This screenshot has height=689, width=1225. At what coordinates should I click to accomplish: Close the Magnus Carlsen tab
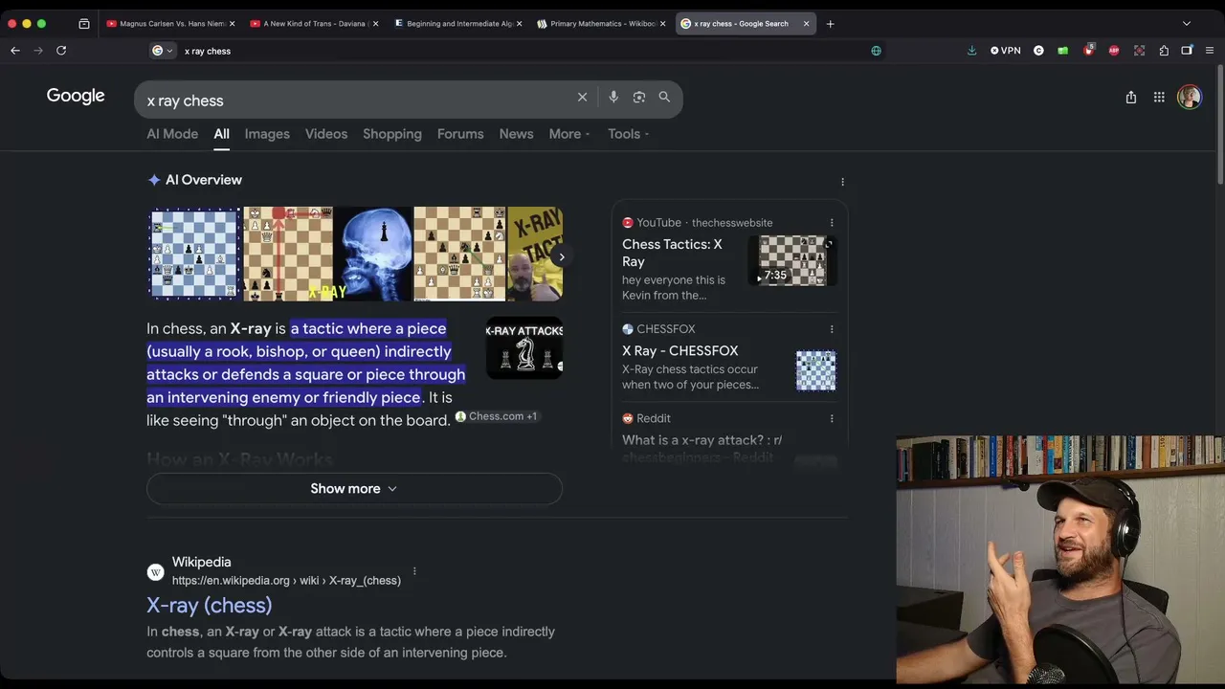click(x=232, y=24)
